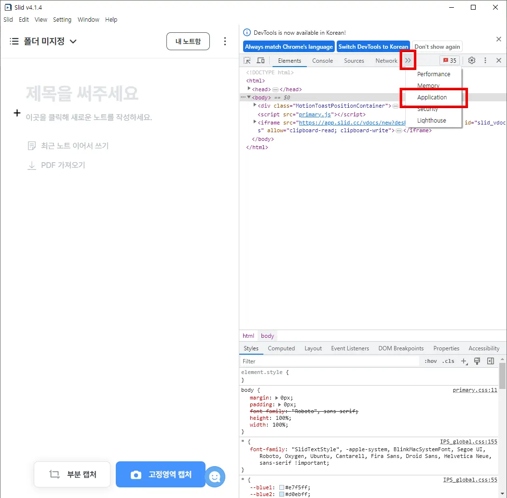Screen dimensions: 507x498
Task: Click the more tabs double-chevron in DevTools
Action: (408, 60)
